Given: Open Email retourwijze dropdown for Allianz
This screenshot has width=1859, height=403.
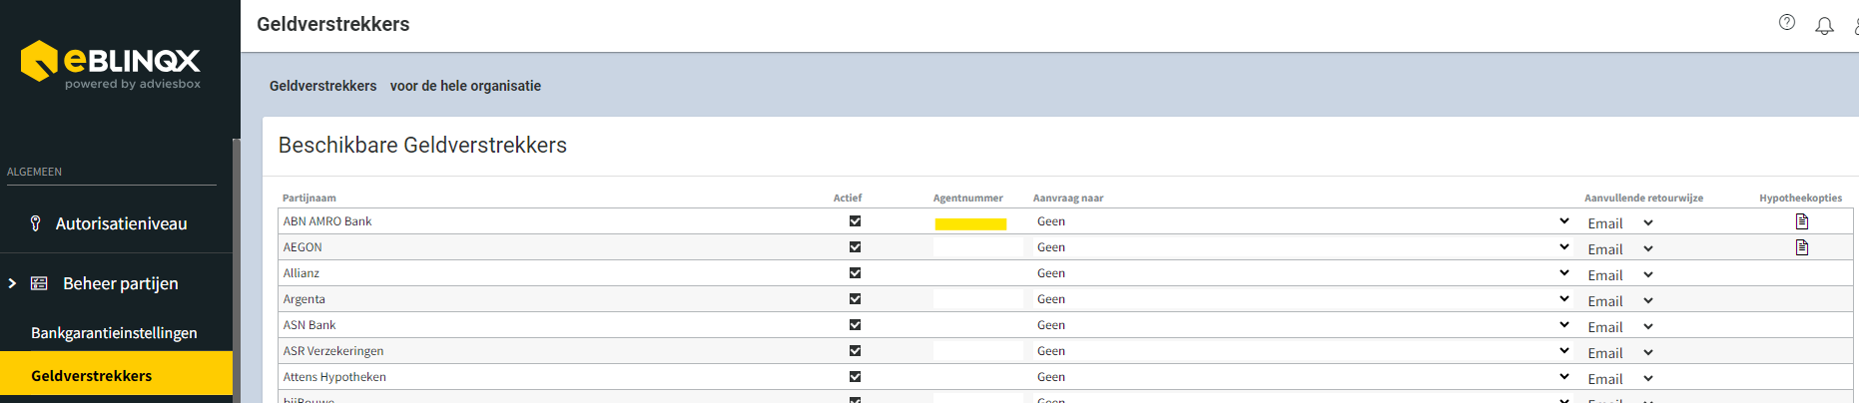Looking at the screenshot, I should (1620, 274).
